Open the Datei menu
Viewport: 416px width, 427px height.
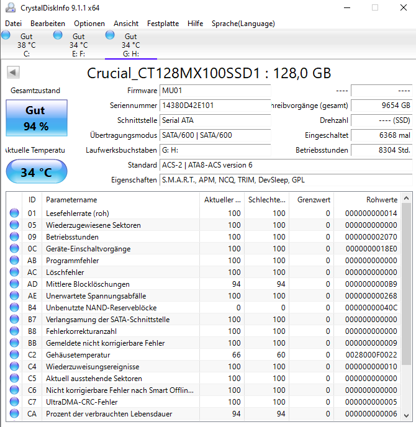click(13, 24)
